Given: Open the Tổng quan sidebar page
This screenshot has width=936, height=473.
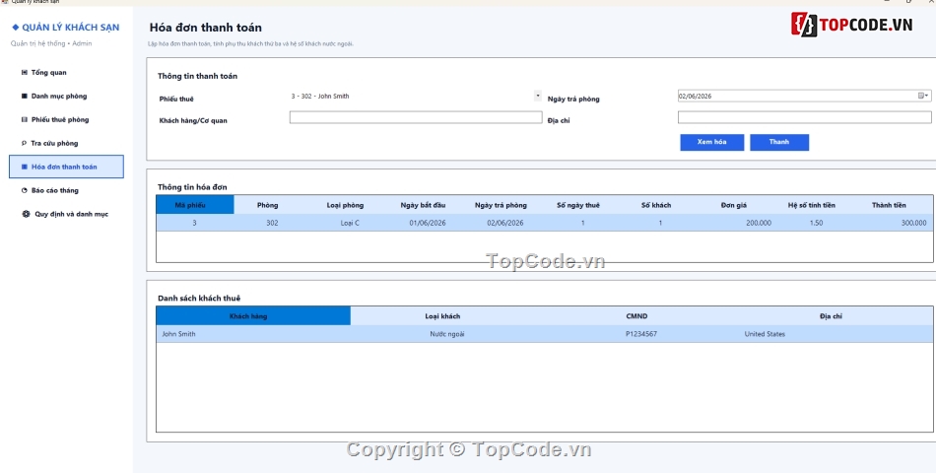Looking at the screenshot, I should click(66, 73).
